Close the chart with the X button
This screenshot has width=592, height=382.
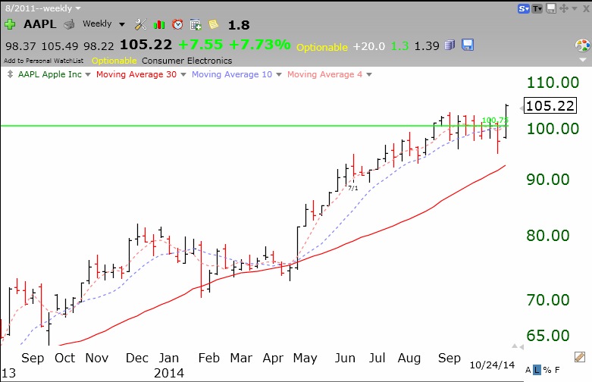(x=586, y=8)
